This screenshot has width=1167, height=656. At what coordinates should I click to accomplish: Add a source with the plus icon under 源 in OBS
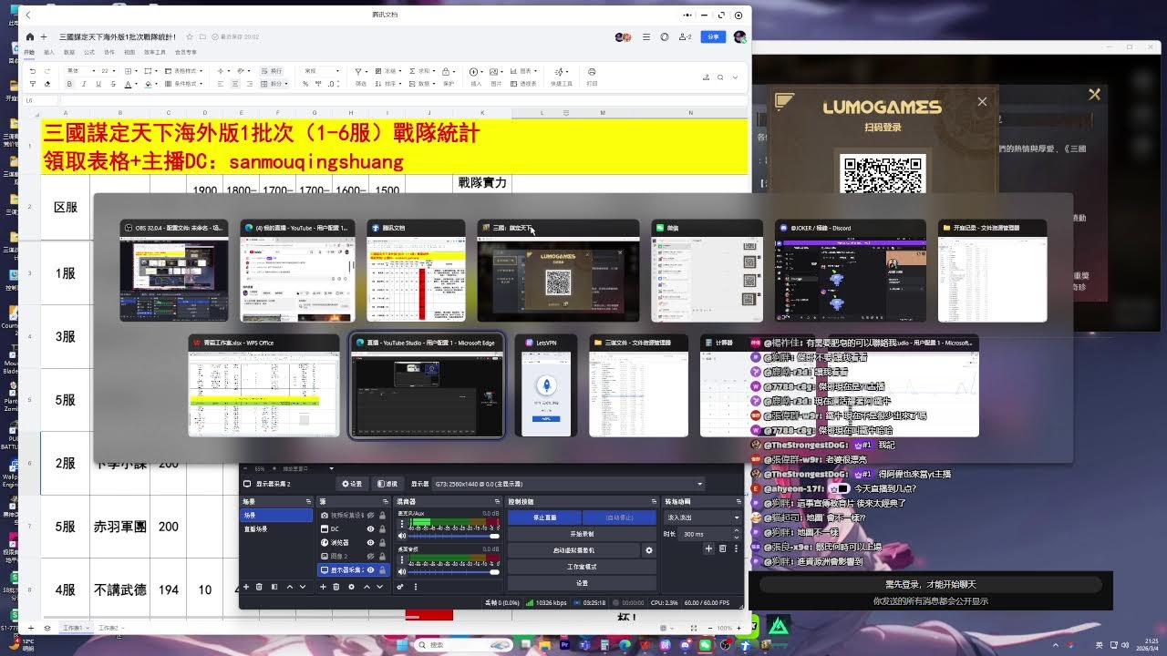click(x=323, y=587)
